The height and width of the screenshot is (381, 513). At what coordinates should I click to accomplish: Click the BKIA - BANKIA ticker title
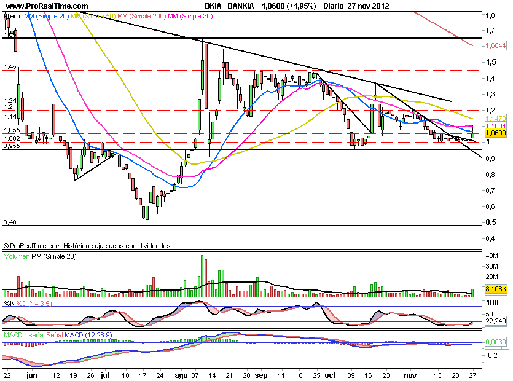229,6
